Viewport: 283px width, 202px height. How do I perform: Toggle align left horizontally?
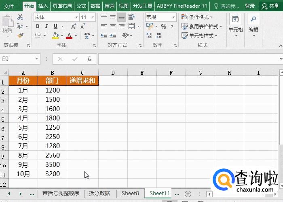click(104, 26)
